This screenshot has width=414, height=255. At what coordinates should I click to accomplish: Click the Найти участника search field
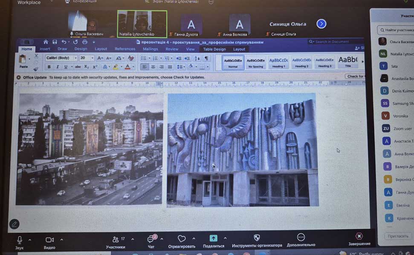click(397, 30)
